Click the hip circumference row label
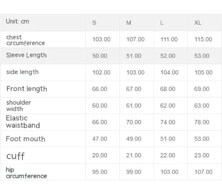This screenshot has width=222, height=194. coord(26,173)
